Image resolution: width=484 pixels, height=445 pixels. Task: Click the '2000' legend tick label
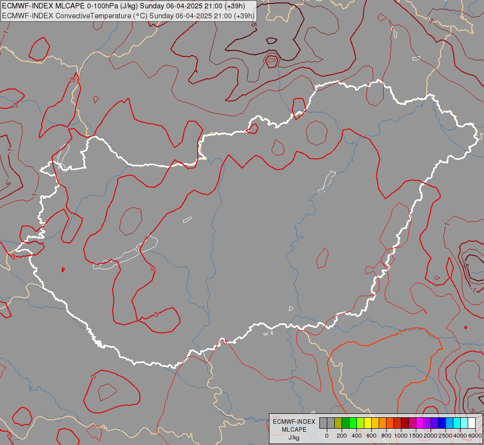[x=431, y=436]
